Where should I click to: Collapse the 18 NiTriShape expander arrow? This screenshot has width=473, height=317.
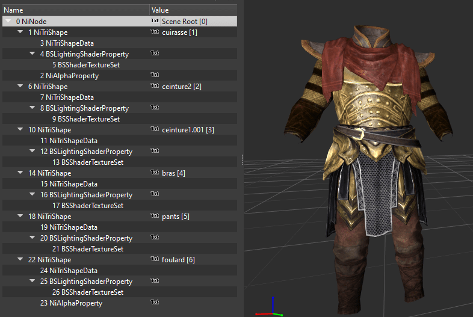(x=20, y=216)
